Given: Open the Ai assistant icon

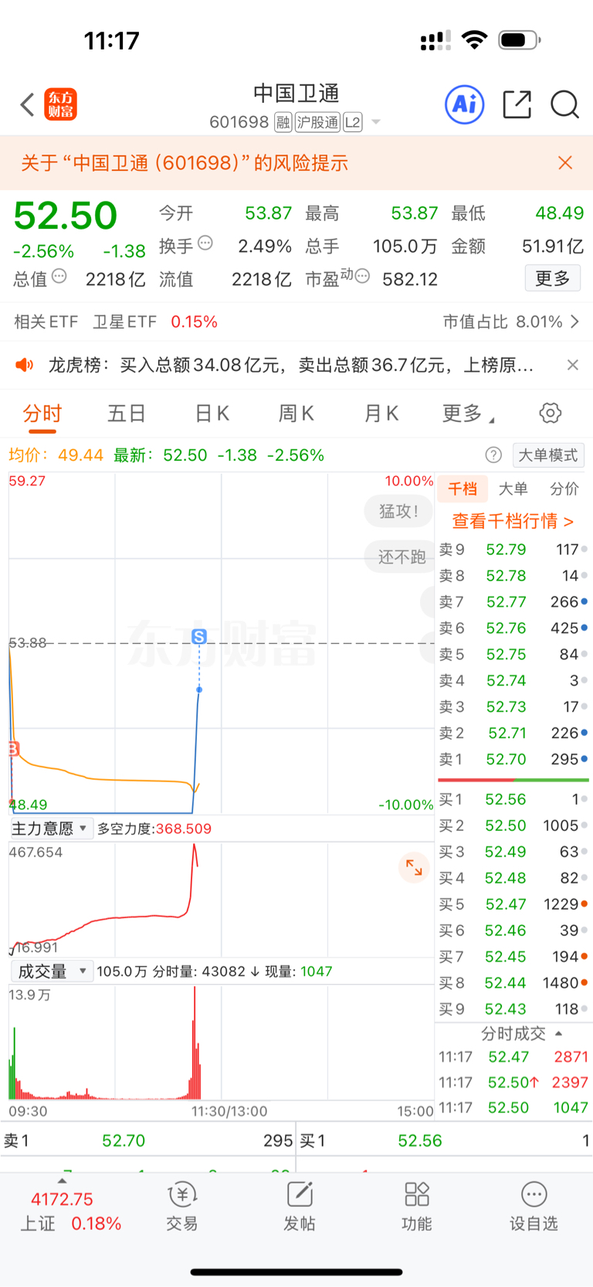Looking at the screenshot, I should [465, 104].
